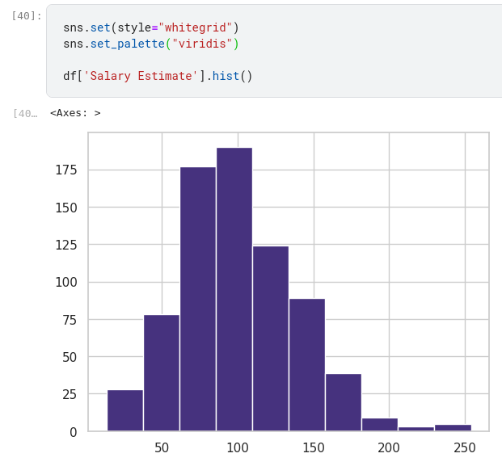
Task: Click the histogram bar just right of the tallest
Action: [x=270, y=338]
